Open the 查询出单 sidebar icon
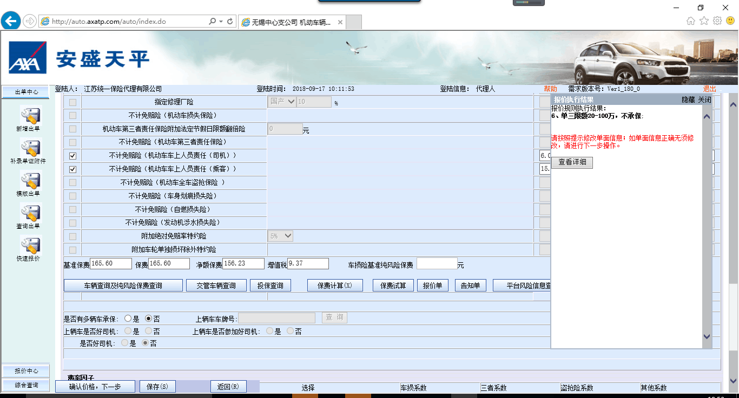Image resolution: width=739 pixels, height=398 pixels. pos(31,213)
